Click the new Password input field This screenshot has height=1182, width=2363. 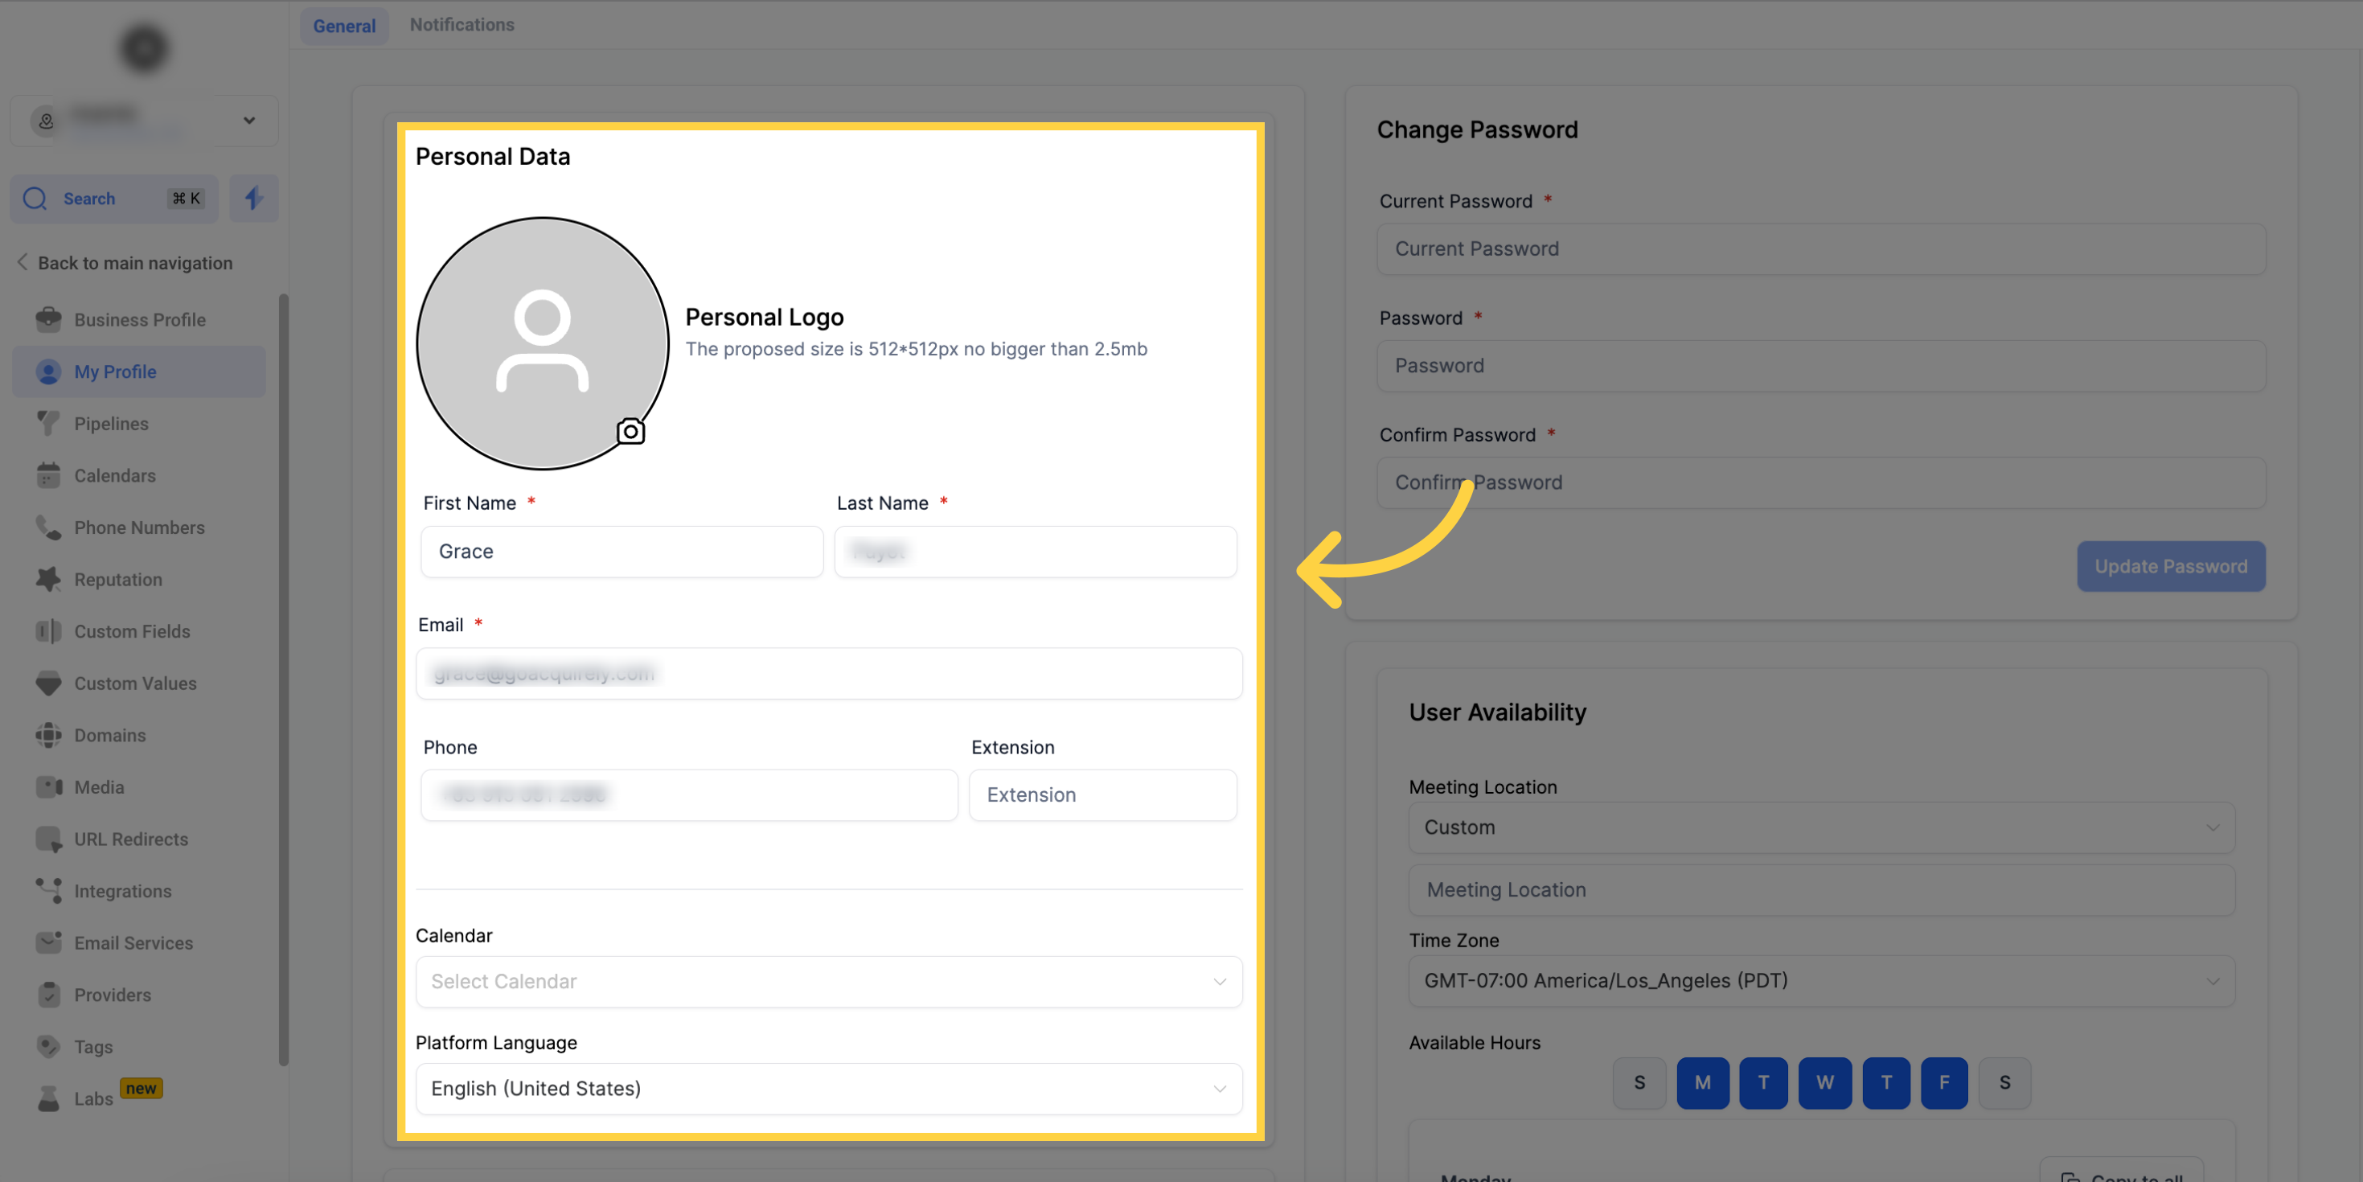pos(1821,366)
